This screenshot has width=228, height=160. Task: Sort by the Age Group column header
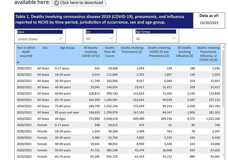pyautogui.click(x=67, y=48)
